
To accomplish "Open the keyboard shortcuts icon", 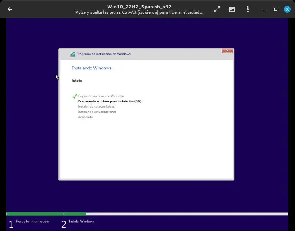I will (x=232, y=9).
